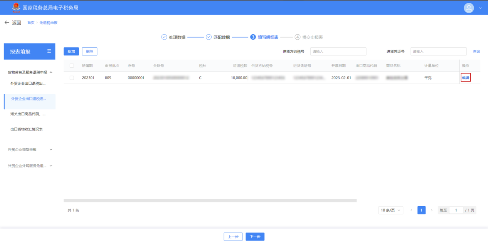The height and width of the screenshot is (244, 488).
Task: Expand 外贸企业调整申报 section
Action: (51, 150)
